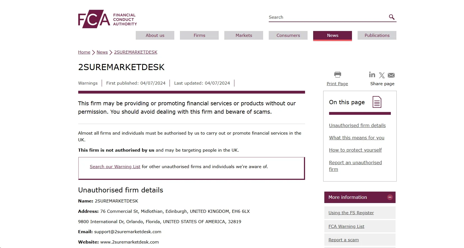Viewport: 464px width, 248px height.
Task: Jump to Report an unauthorised firm
Action: tap(355, 166)
